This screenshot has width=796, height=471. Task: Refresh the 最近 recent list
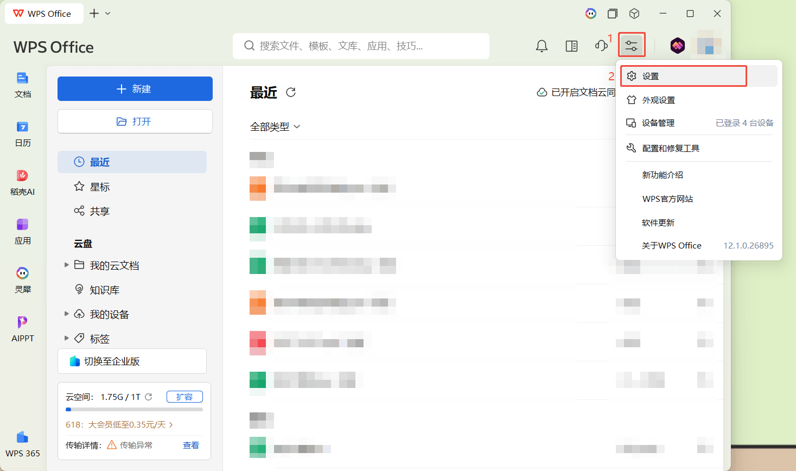(291, 92)
